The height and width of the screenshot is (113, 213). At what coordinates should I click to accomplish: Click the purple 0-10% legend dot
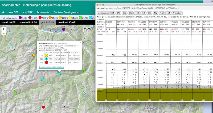[x=20, y=17]
